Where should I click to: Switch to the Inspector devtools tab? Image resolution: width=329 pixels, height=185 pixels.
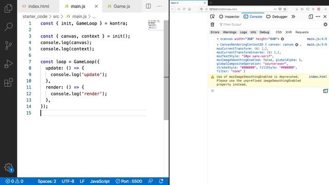tap(229, 16)
